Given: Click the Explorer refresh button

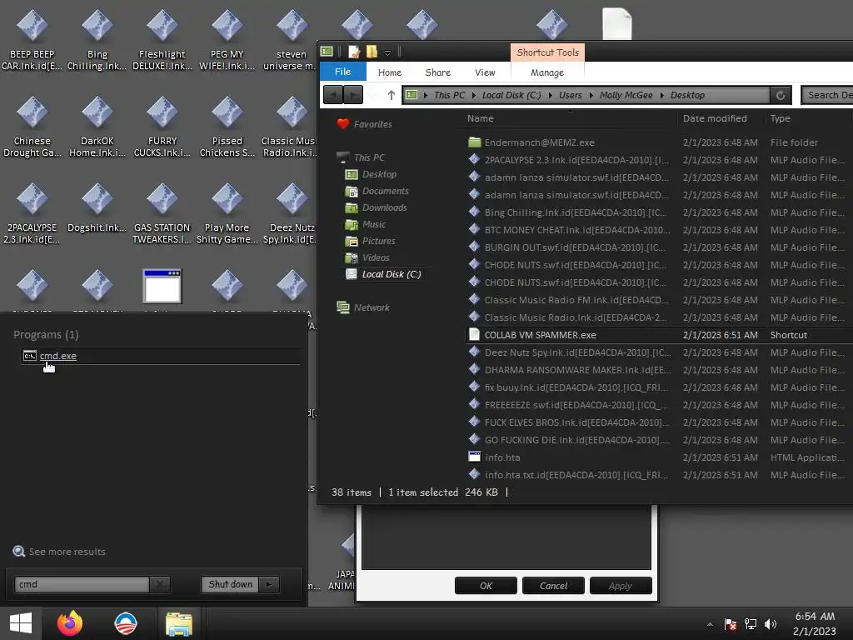Looking at the screenshot, I should (780, 95).
